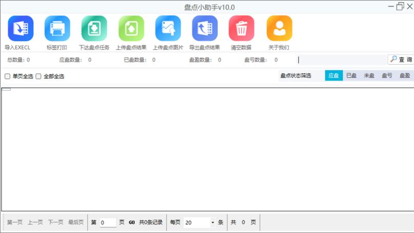The width and height of the screenshot is (414, 233).
Task: Open the 标签打印 label printing icon
Action: coord(57,29)
